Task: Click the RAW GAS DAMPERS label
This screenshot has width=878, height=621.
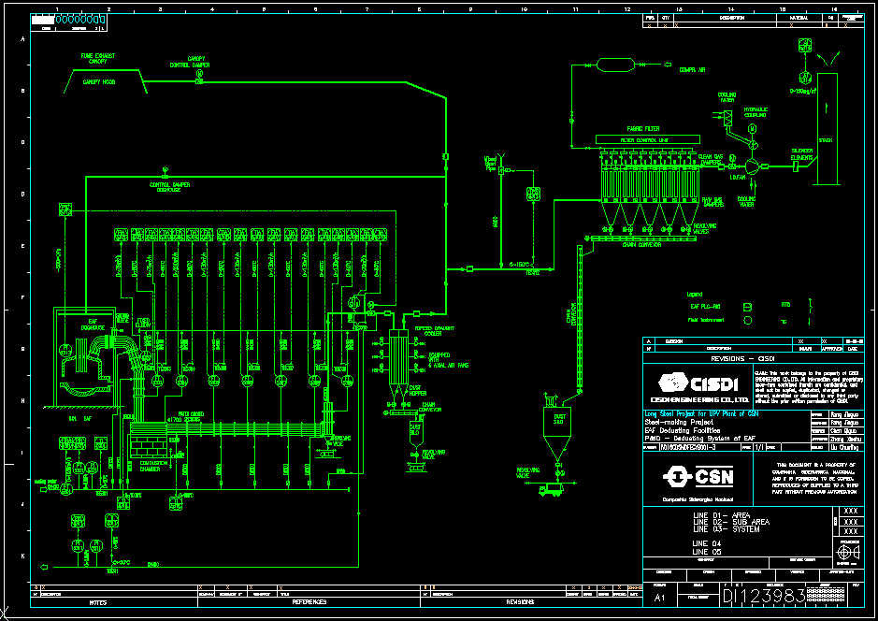Action: 712,202
